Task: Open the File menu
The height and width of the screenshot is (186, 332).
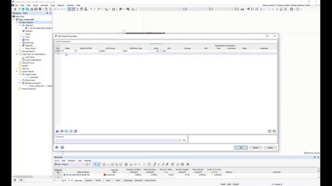Action: pos(17,5)
